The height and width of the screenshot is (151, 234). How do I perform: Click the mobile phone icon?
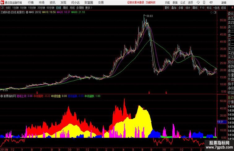tap(204, 2)
